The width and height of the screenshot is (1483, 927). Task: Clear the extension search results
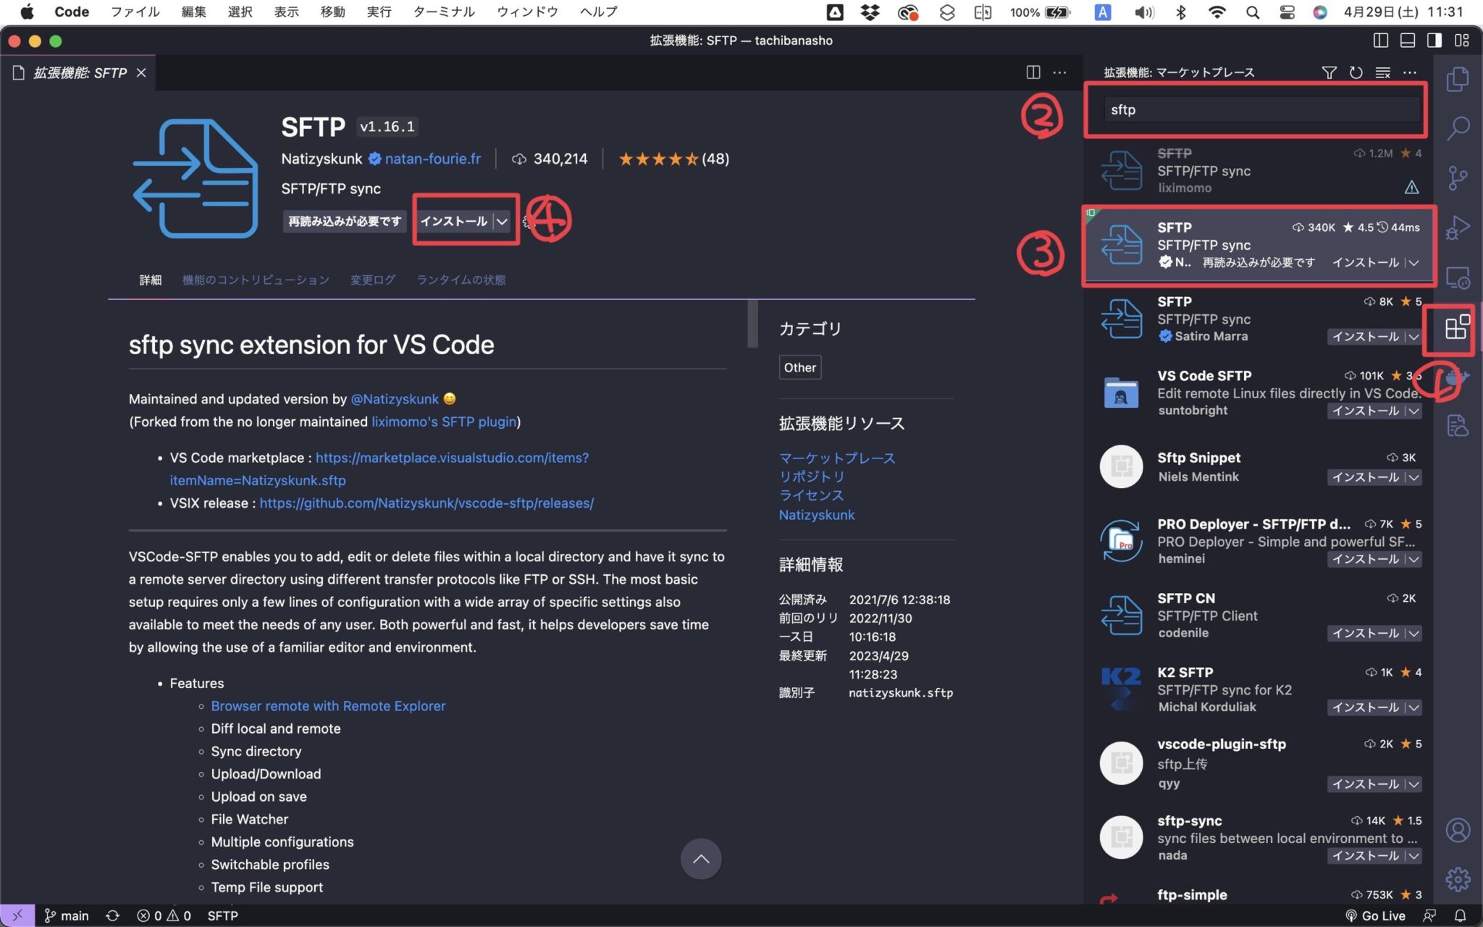coord(1383,72)
